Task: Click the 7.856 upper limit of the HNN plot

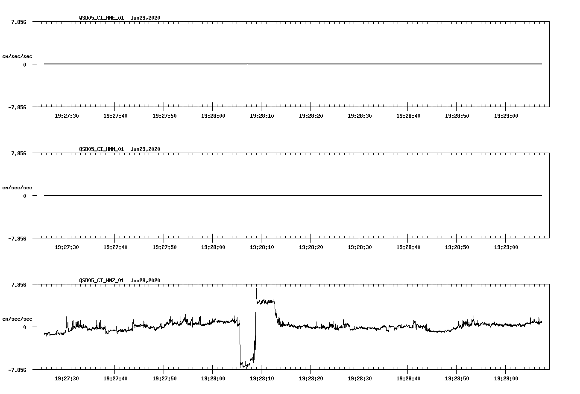Action: [x=19, y=153]
